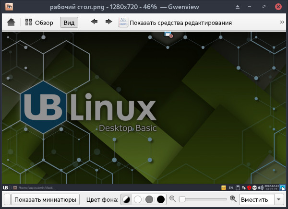Screen dimensions: 288x209
Task: Select the automatic half-black half-white background color
Action: click(126, 199)
